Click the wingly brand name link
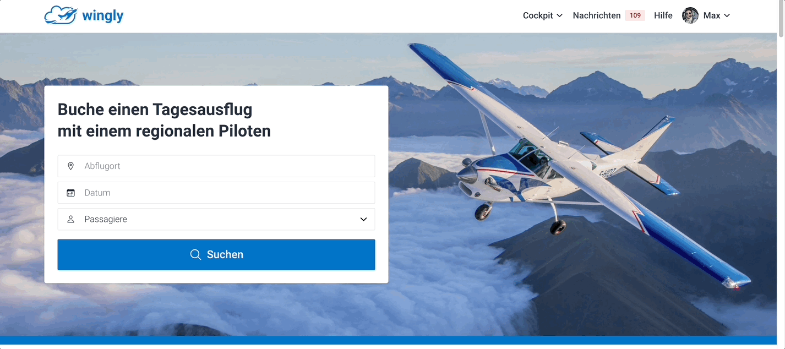 coord(103,16)
